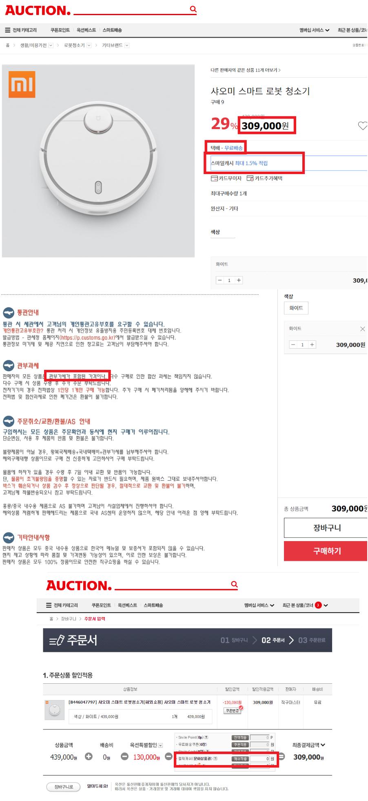Add product to wishlist with heart icon
The image size is (368, 801).
362,126
